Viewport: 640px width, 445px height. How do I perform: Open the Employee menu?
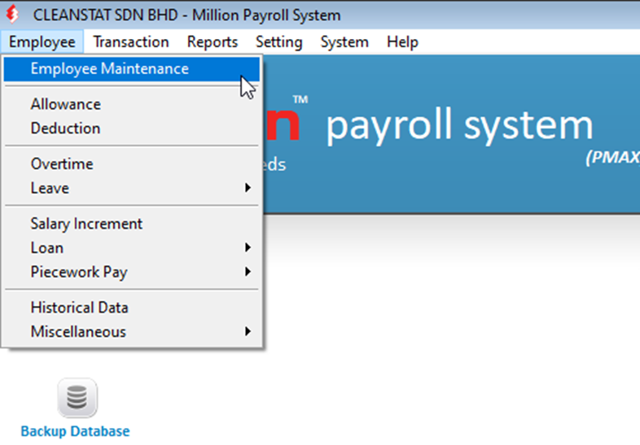pyautogui.click(x=42, y=41)
